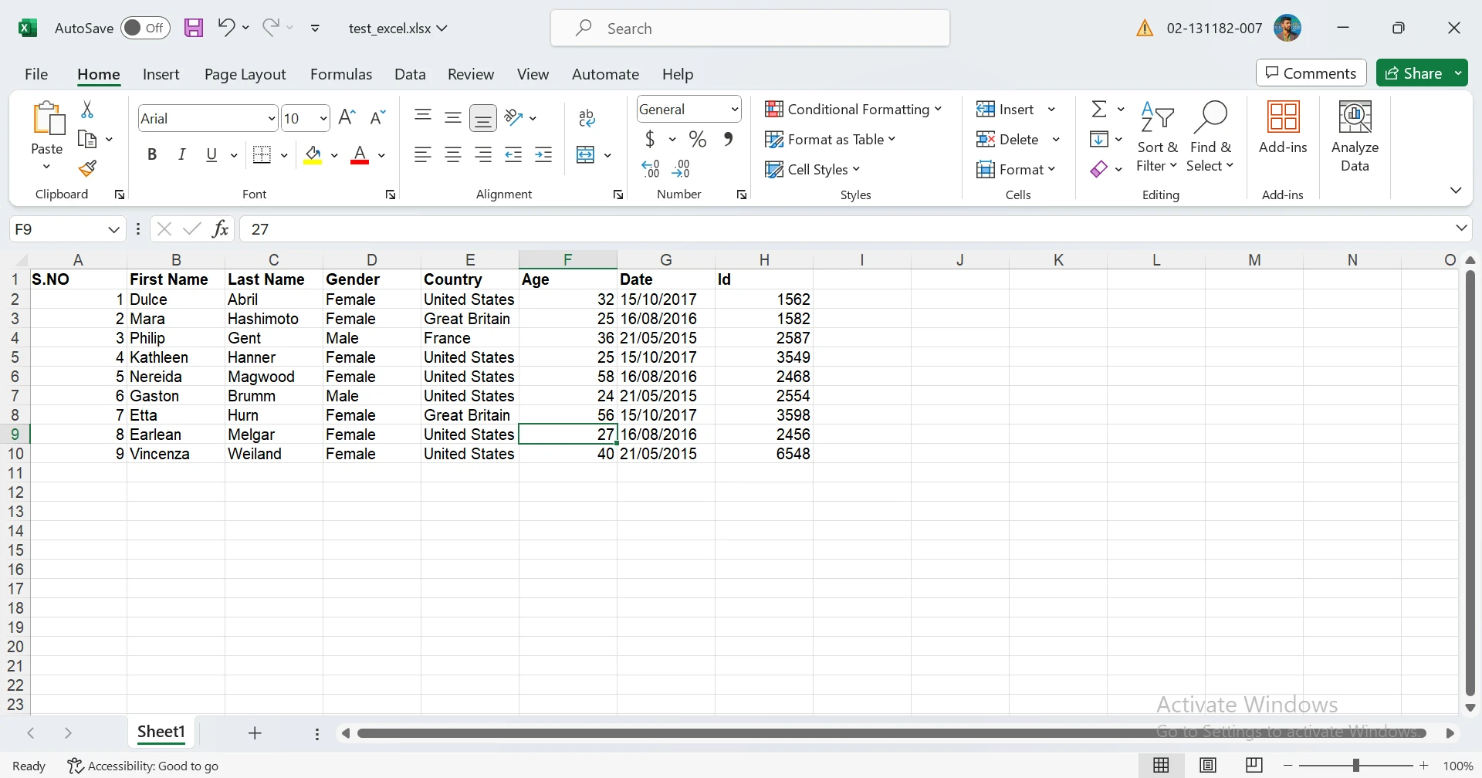Click the Cut scissors icon
Image resolution: width=1482 pixels, height=778 pixels.
pyautogui.click(x=87, y=110)
